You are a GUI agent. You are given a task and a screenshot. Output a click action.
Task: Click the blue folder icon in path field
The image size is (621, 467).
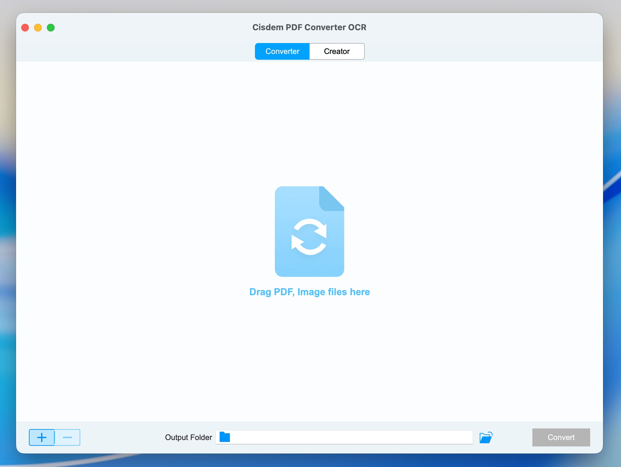(225, 437)
